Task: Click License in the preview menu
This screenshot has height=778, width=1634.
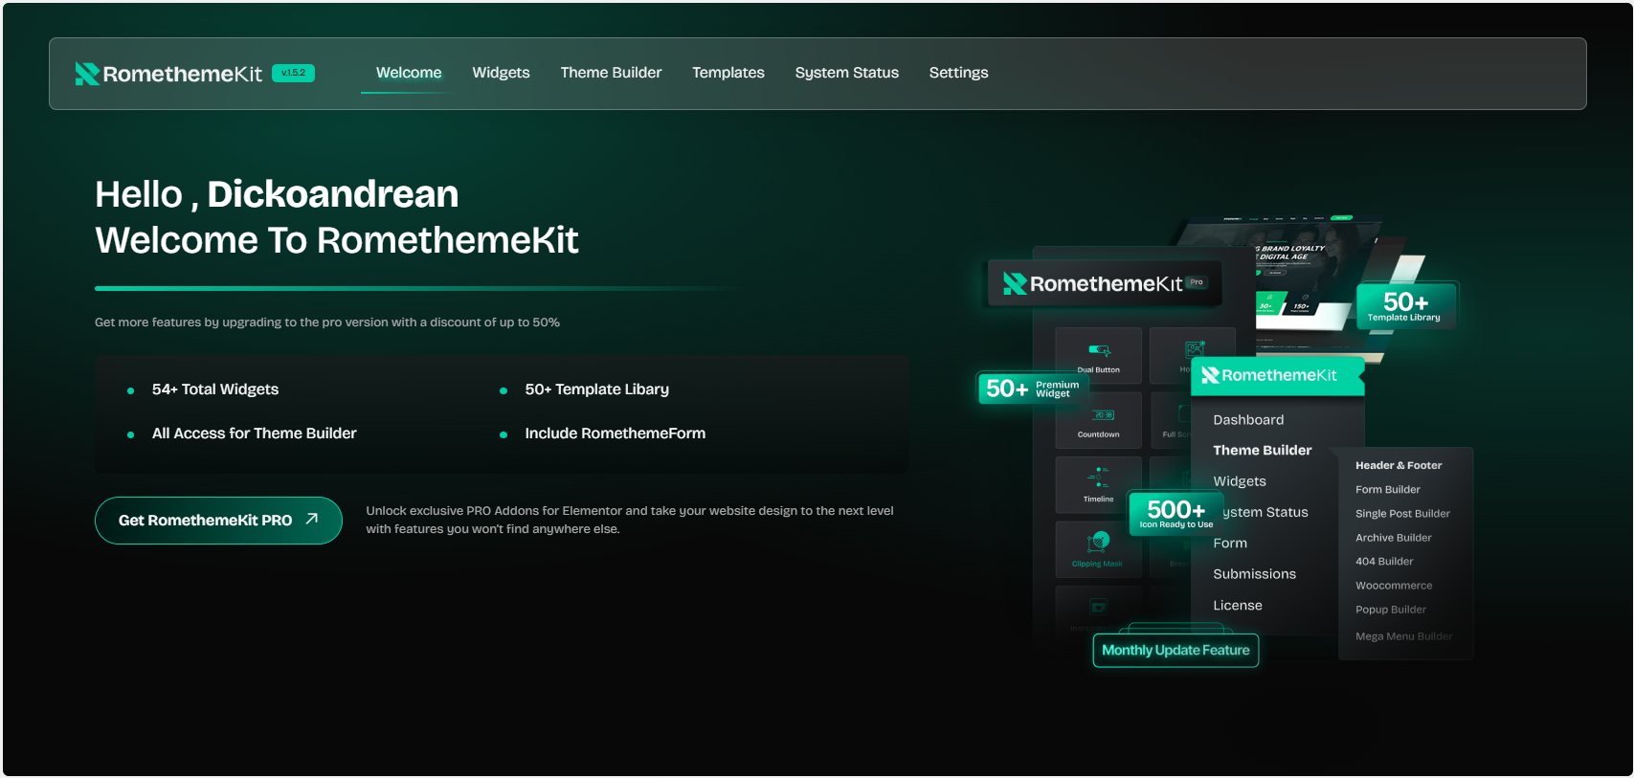Action: tap(1238, 606)
